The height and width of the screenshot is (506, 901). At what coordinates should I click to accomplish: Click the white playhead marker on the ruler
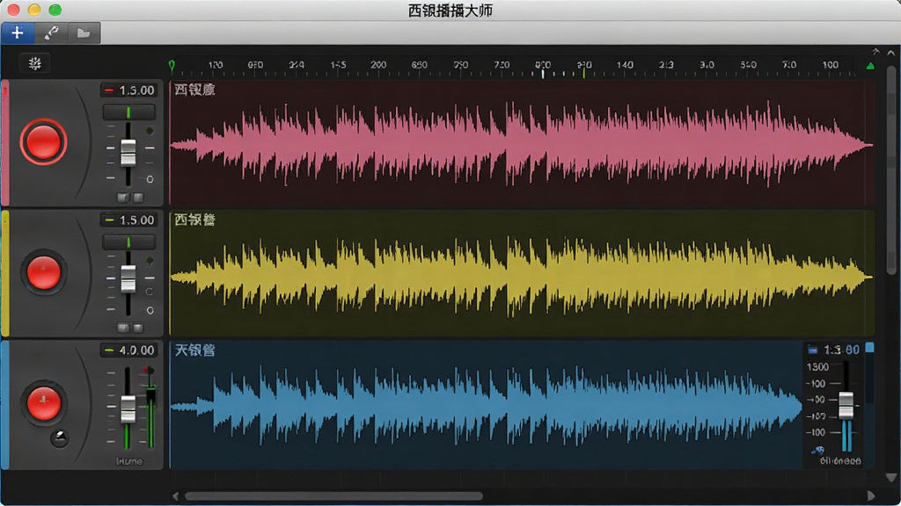(x=542, y=73)
